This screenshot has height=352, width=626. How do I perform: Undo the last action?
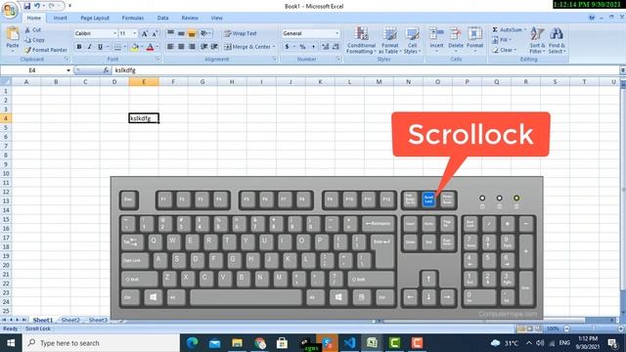[x=37, y=6]
